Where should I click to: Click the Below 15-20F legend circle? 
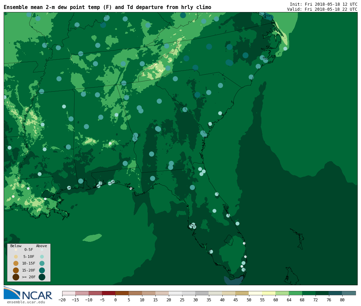click(x=16, y=270)
